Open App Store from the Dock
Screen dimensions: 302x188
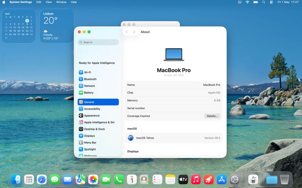[222, 180]
